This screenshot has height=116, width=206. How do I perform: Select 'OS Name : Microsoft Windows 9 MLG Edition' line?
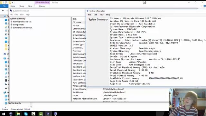135,18
